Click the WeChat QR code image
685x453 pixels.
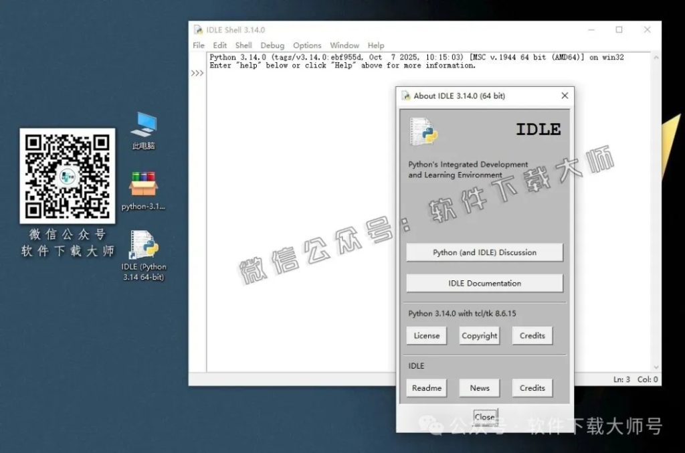[x=67, y=175]
